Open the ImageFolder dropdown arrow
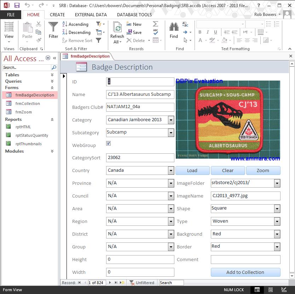This screenshot has height=294, width=295. [x=277, y=183]
